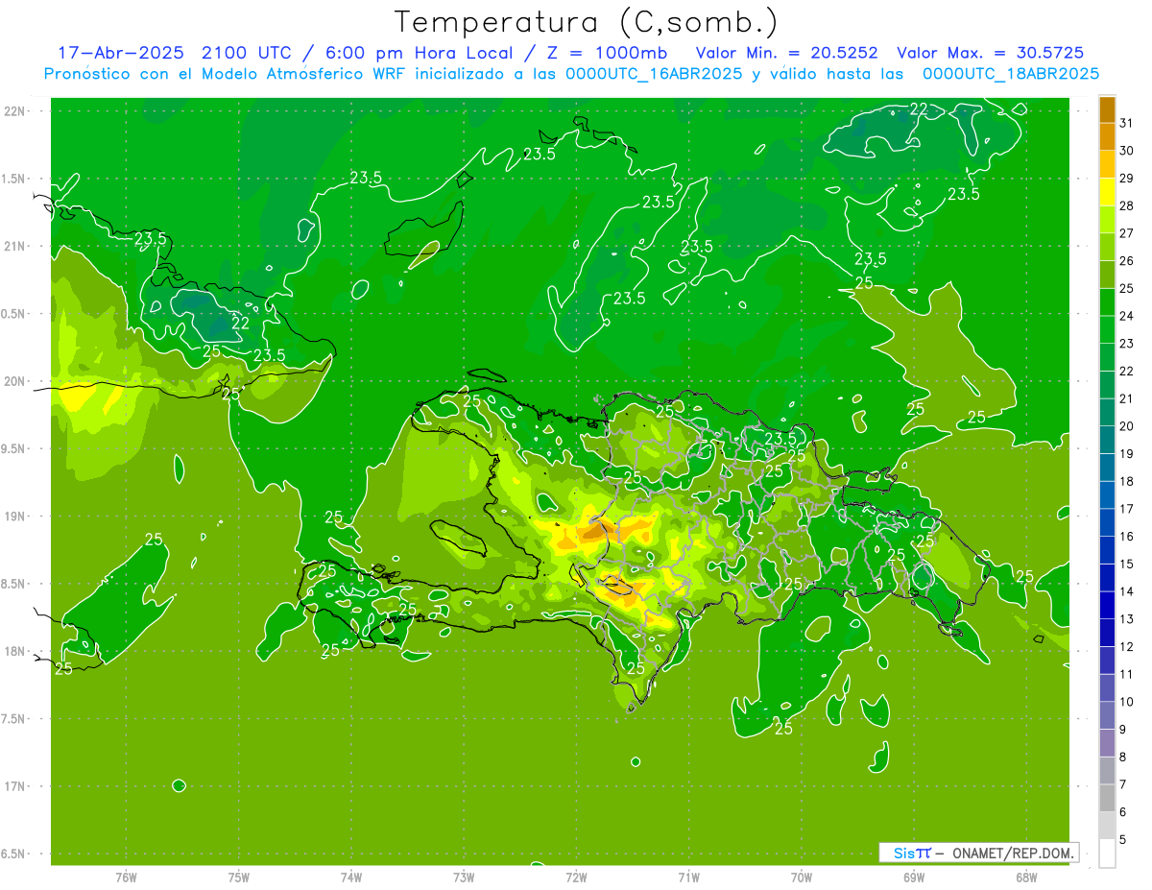The image size is (1152, 890).
Task: Click the '75W' longitude axis label
Action: [239, 877]
